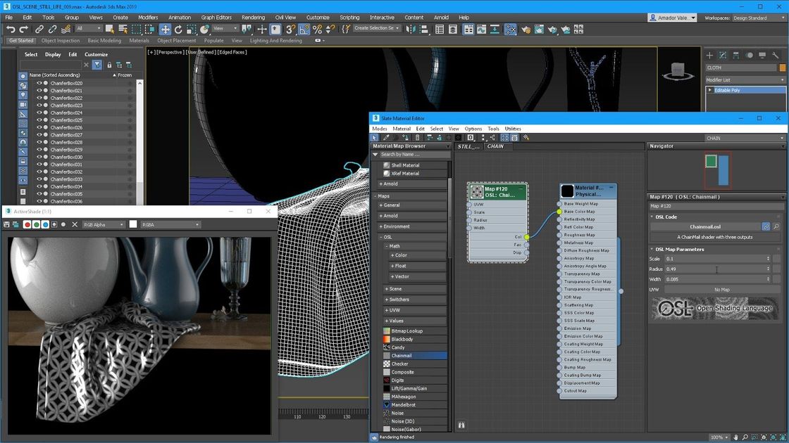The height and width of the screenshot is (443, 789).
Task: Open the Modify panel wrench icon
Action: [x=776, y=55]
